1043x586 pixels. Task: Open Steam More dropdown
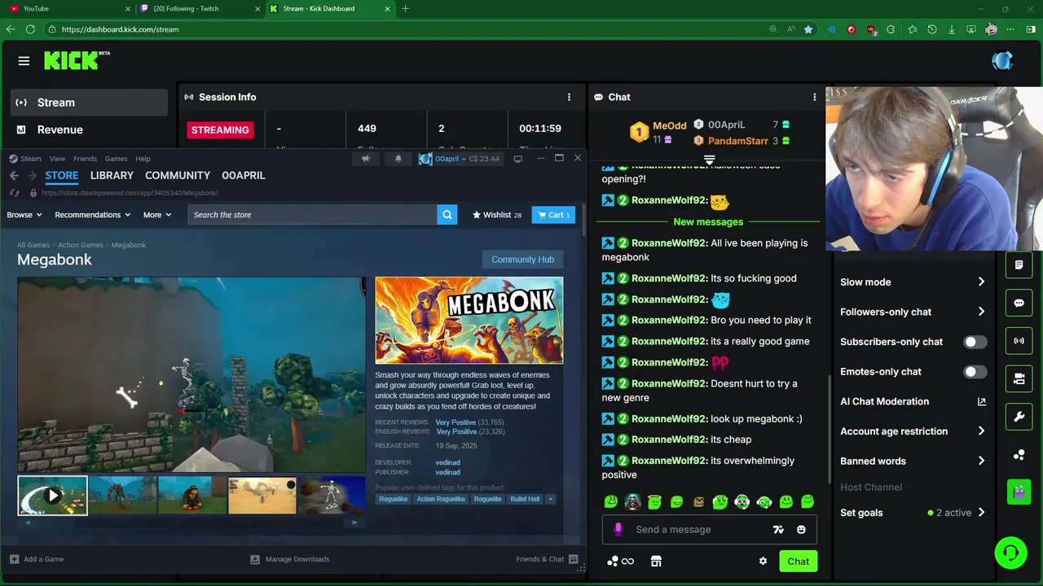157,215
